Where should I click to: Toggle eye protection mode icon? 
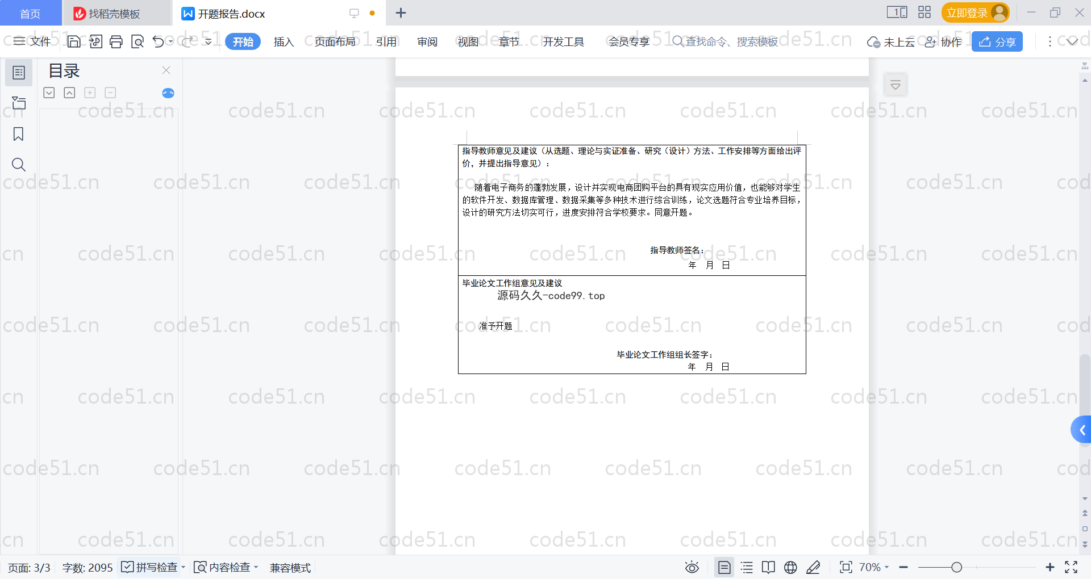point(692,567)
